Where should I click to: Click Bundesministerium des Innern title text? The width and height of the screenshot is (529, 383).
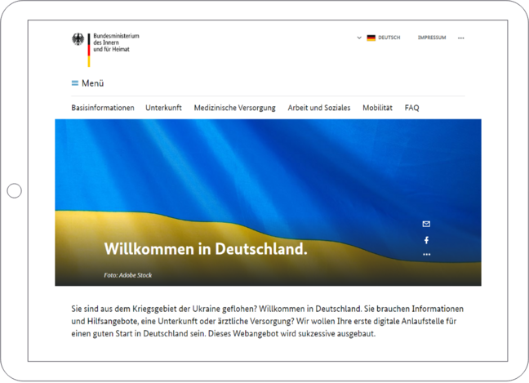coord(117,42)
